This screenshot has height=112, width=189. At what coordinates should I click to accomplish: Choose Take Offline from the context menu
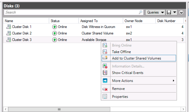pyautogui.click(x=139, y=52)
